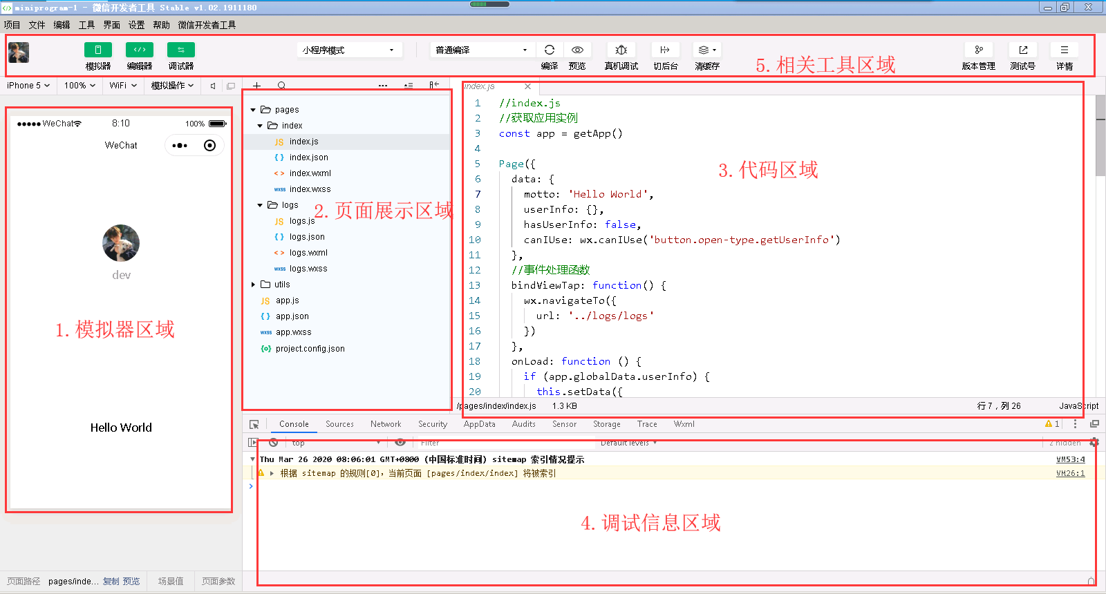Click the file tree outline list icon

(409, 86)
